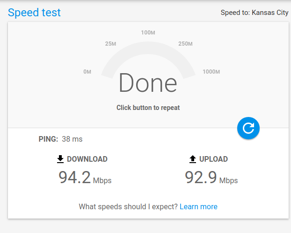This screenshot has height=233, width=291.
Task: Click the DOWNLOAD label text
Action: pyautogui.click(x=87, y=159)
